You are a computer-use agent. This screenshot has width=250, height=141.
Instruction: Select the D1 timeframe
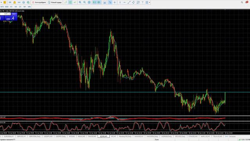(x=20, y=7)
